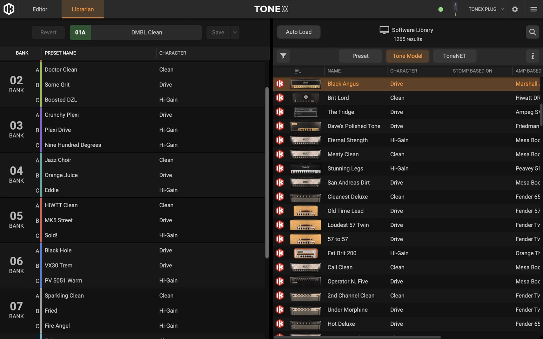Toggle the Auto Load button
The height and width of the screenshot is (339, 543).
[x=298, y=32]
